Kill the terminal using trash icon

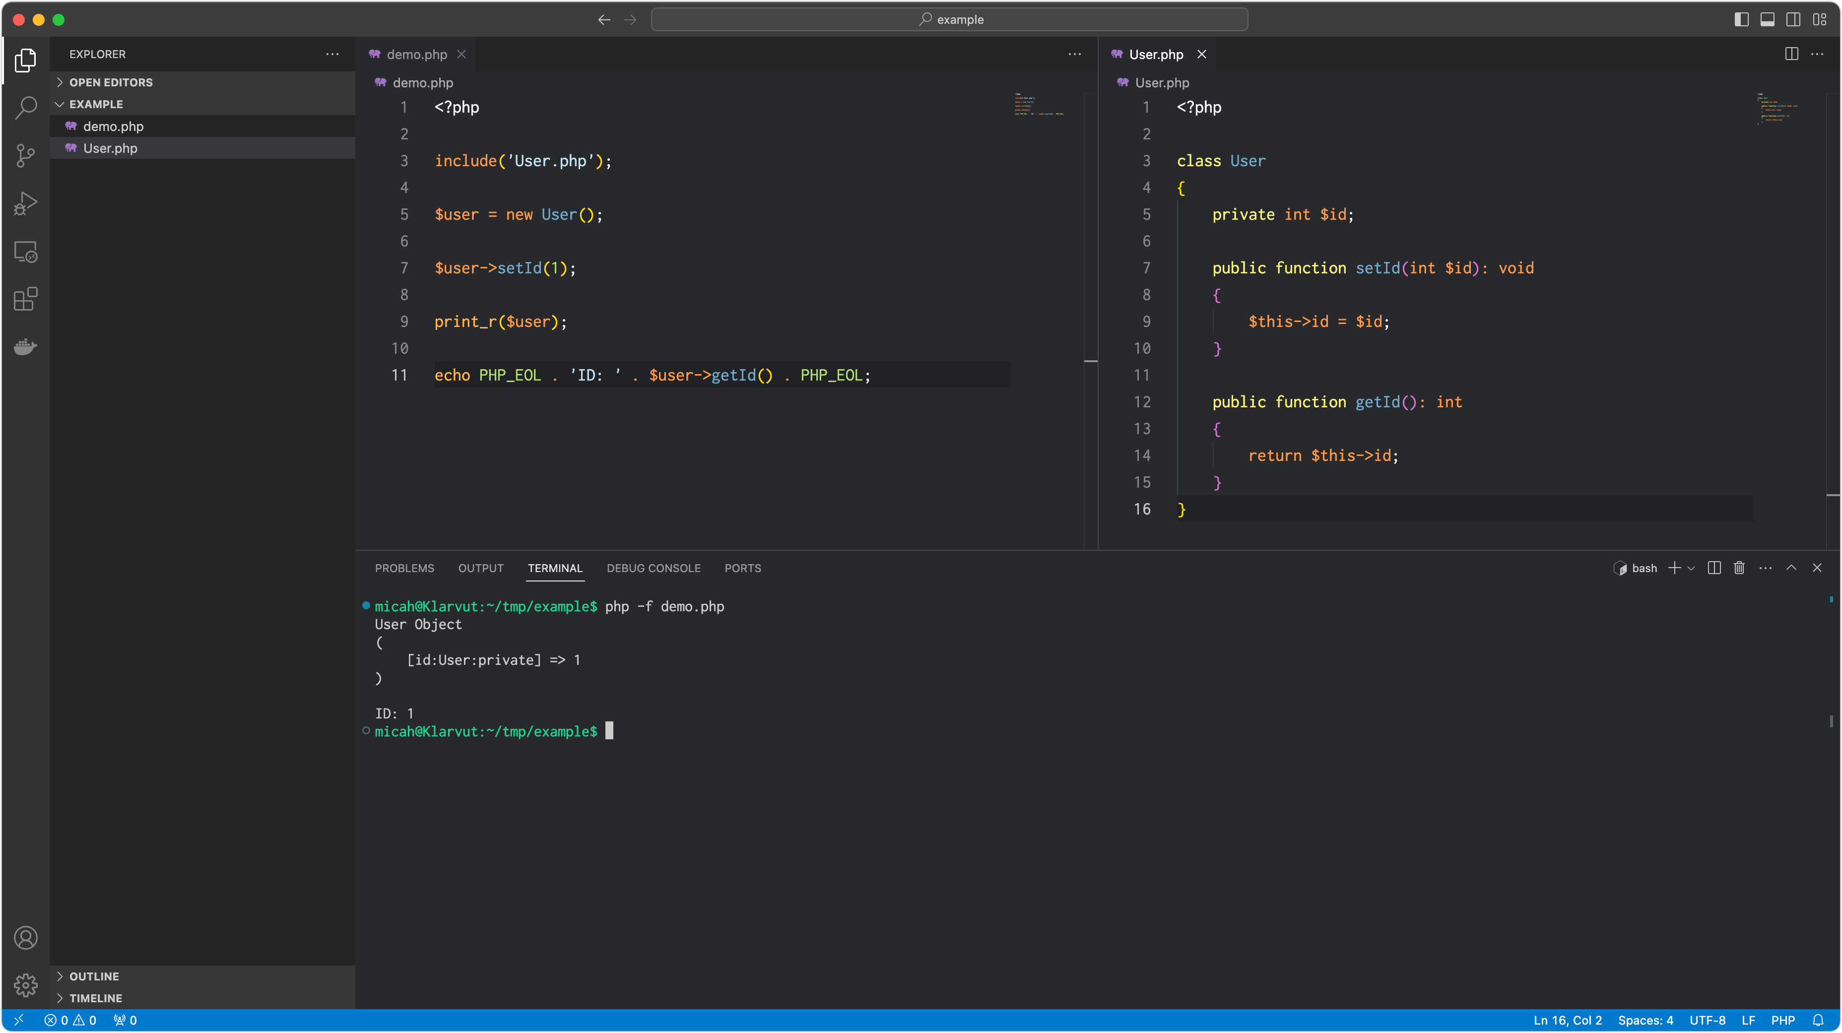pos(1739,568)
